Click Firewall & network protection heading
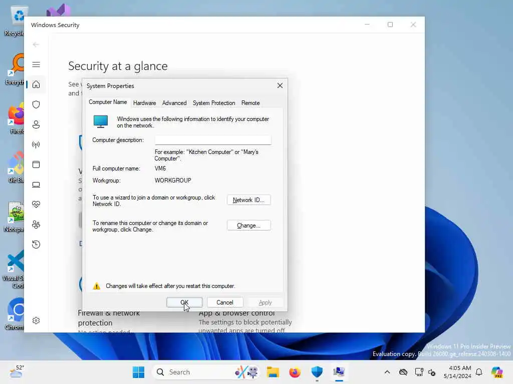Viewport: 513px width, 384px height. (109, 317)
